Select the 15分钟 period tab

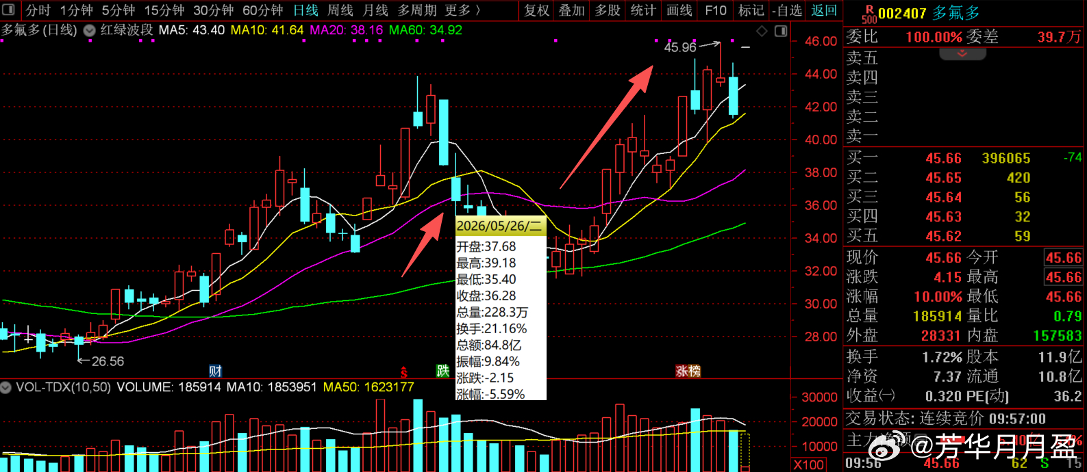[164, 10]
